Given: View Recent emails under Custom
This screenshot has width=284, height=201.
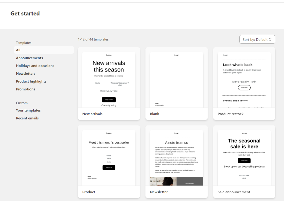Looking at the screenshot, I should (27, 118).
